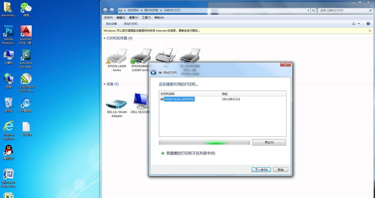Open the 计算机 (Computer) desktop icon
This screenshot has width=375, height=198.
click(9, 57)
